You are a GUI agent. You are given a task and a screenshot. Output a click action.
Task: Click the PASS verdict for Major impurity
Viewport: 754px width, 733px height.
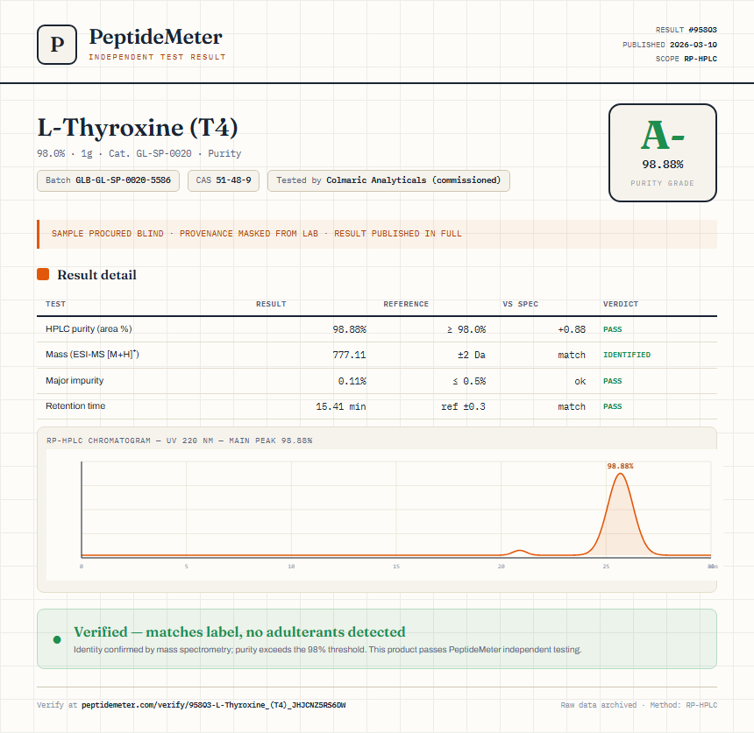coord(612,381)
